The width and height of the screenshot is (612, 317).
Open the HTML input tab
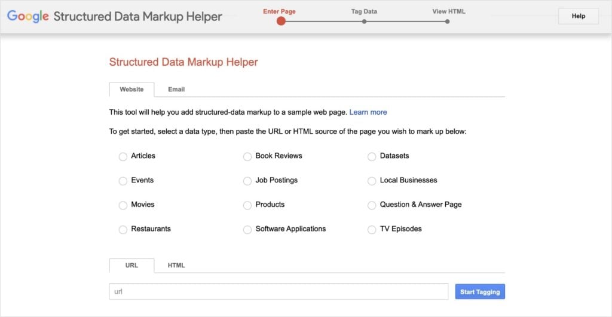[176, 266]
